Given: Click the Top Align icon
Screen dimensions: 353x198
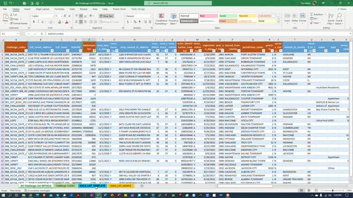Looking at the screenshot, I should [77, 16].
